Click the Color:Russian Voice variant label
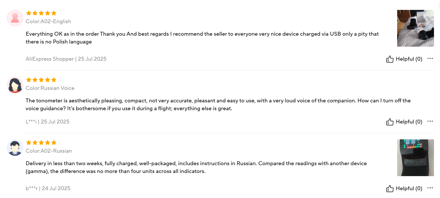 (50, 88)
